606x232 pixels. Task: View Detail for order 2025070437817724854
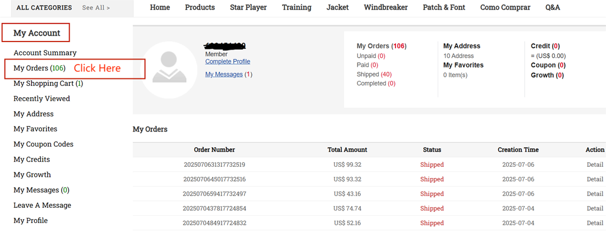tap(595, 208)
